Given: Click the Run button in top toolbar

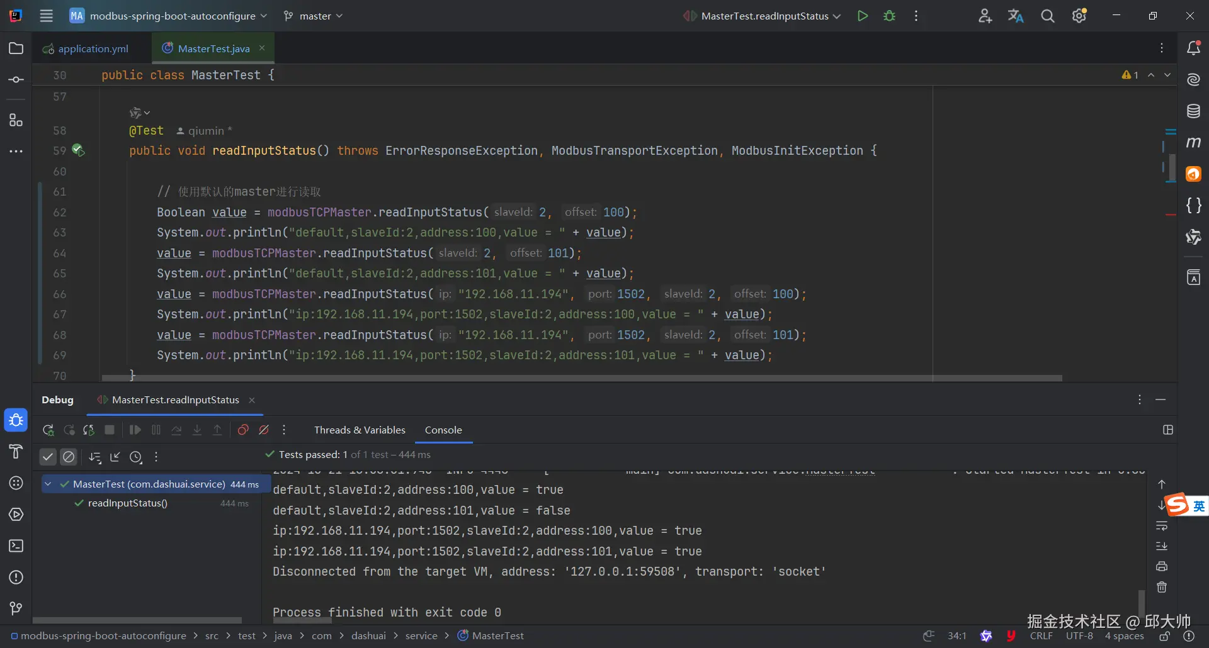Looking at the screenshot, I should click(x=862, y=16).
